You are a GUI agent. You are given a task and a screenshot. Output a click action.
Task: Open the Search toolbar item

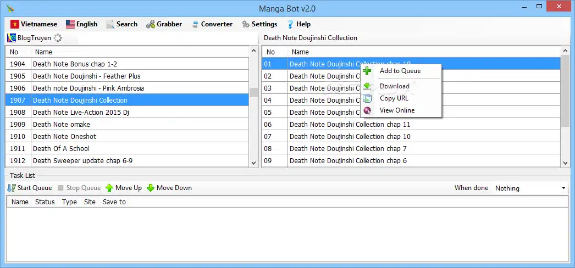click(121, 24)
